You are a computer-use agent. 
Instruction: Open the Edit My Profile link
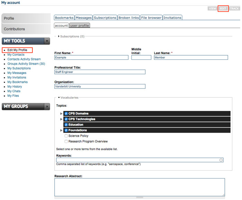(17, 50)
